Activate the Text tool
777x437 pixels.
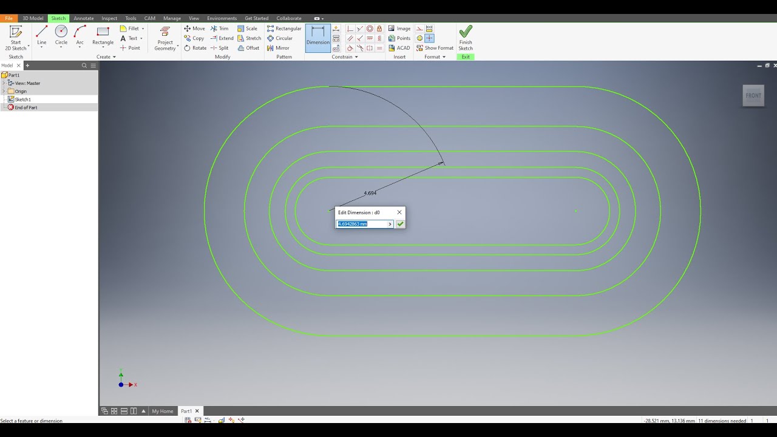tap(129, 38)
